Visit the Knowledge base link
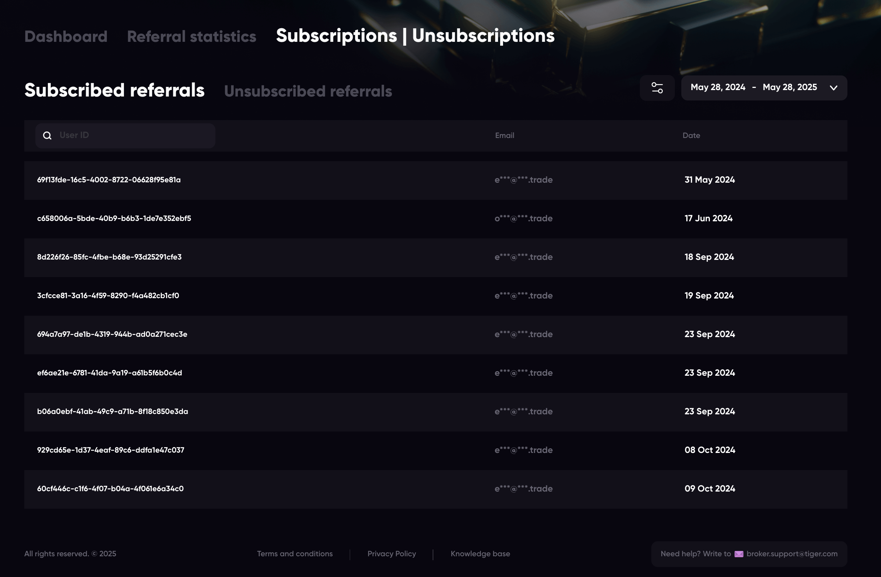 pyautogui.click(x=480, y=554)
